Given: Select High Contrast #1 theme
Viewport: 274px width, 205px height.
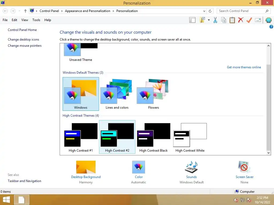Looking at the screenshot, I should 81,137.
